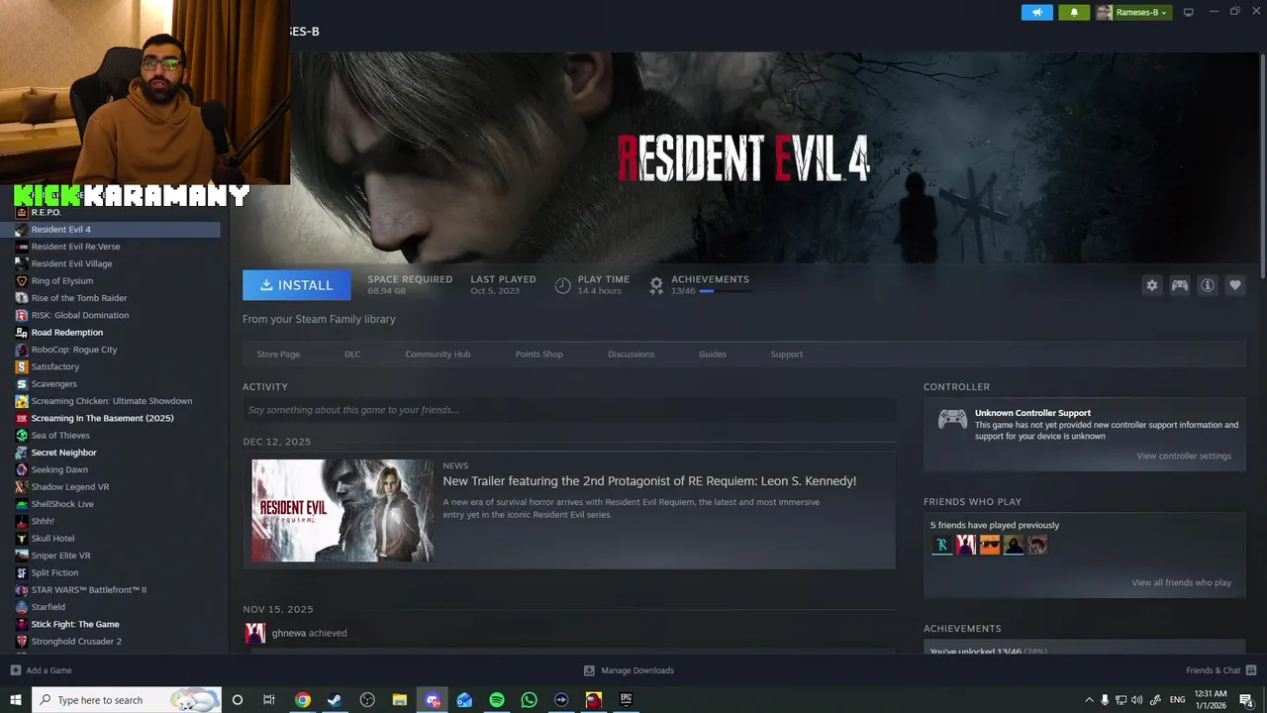This screenshot has height=713, width=1267.
Task: Open the green notifications bell
Action: (1074, 12)
